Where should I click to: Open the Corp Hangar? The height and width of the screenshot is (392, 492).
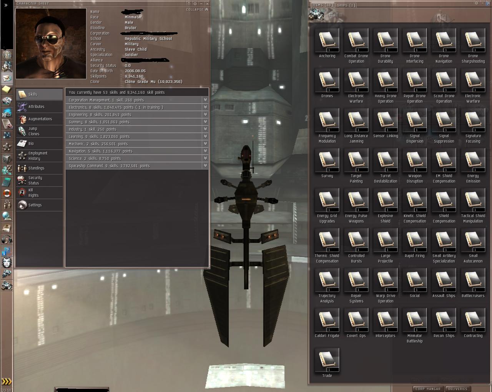coord(428,389)
